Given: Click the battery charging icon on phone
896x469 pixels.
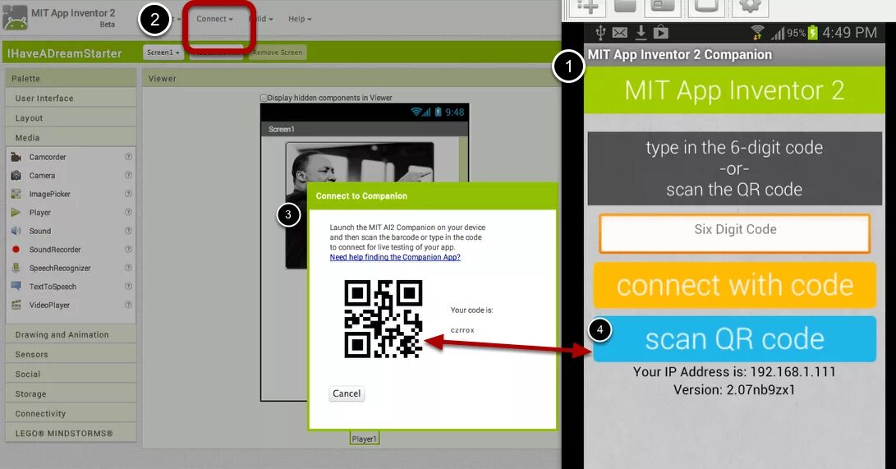Looking at the screenshot, I should click(812, 33).
